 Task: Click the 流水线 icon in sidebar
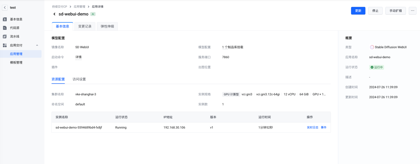point(5,36)
